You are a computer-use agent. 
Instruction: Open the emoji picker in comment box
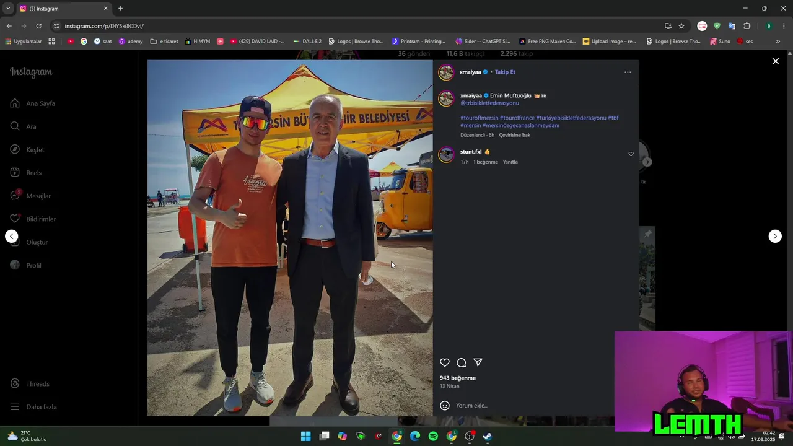[444, 405]
